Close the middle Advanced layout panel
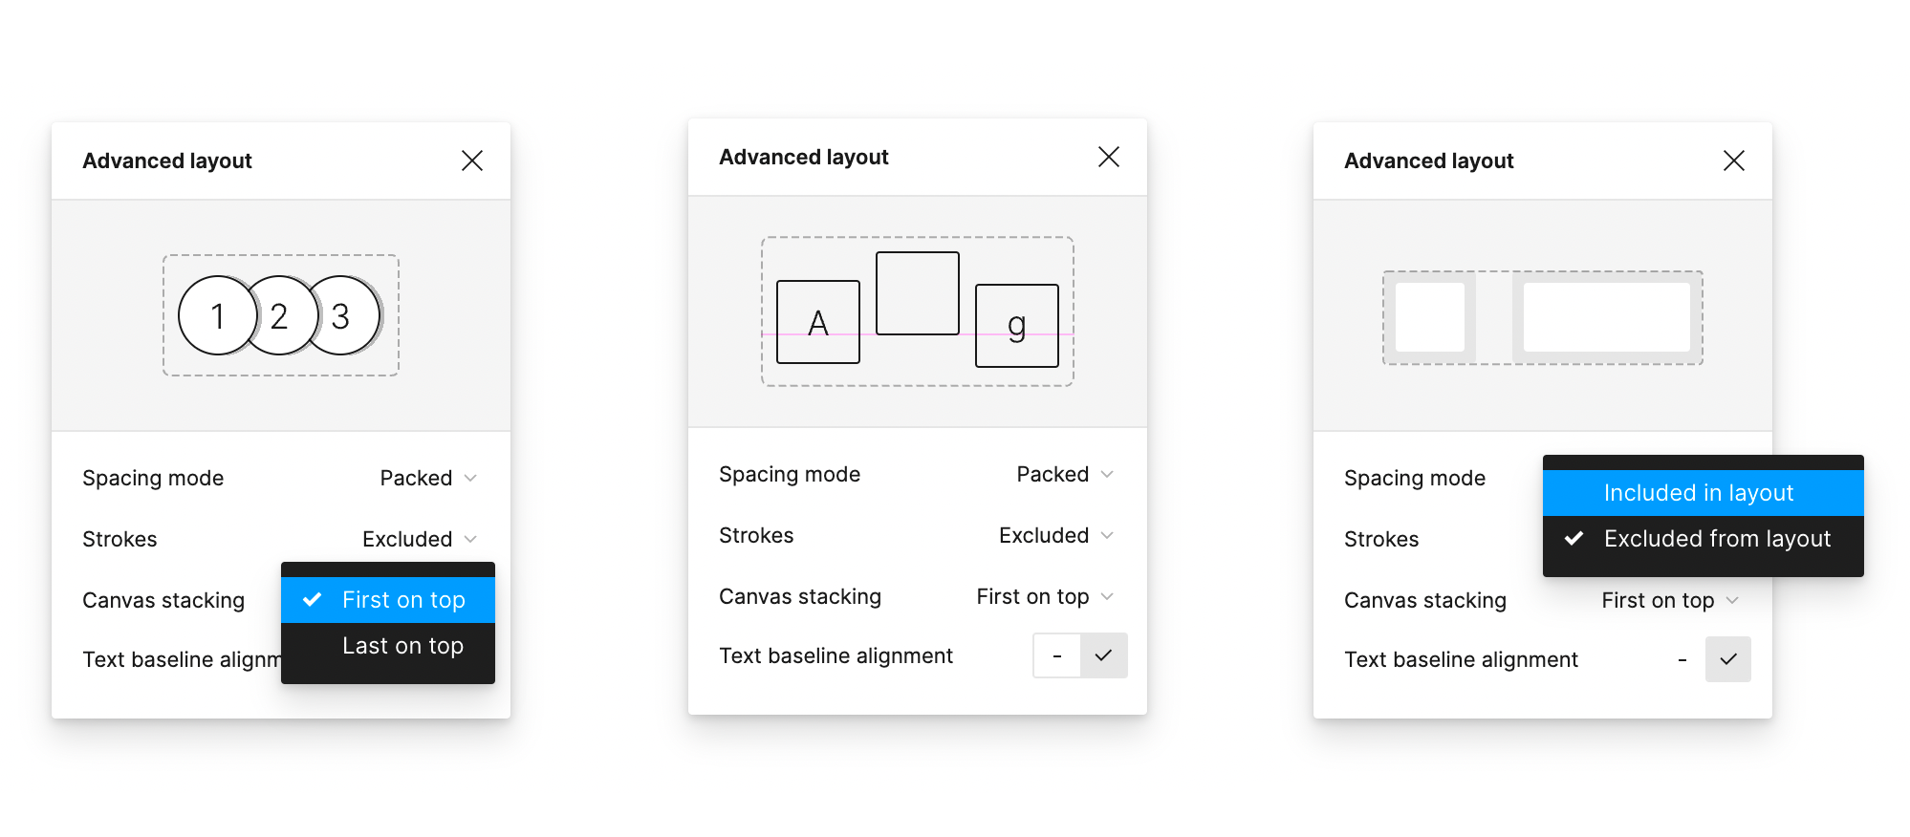 1109,157
